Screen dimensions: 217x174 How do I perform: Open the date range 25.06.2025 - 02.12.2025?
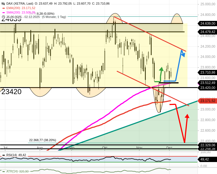click(23, 17)
